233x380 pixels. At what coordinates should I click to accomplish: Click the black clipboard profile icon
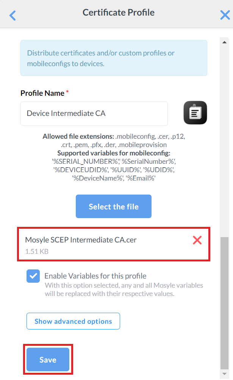tap(195, 113)
